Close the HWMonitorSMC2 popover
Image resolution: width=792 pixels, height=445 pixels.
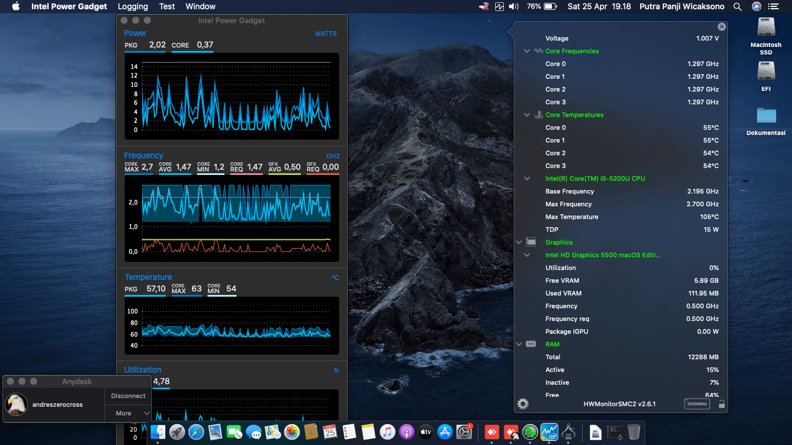tap(721, 27)
